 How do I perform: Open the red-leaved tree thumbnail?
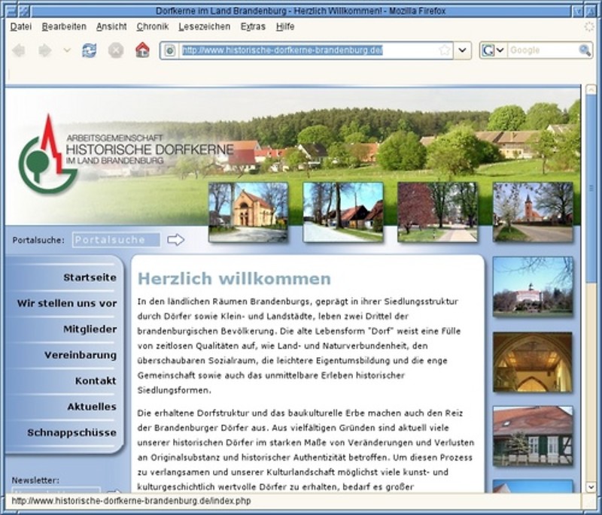pos(438,212)
